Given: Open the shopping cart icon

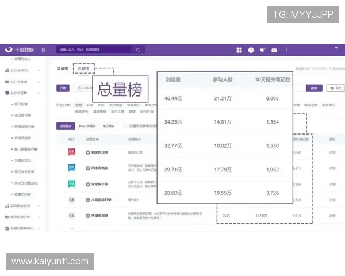Looking at the screenshot, I should click(x=263, y=50).
